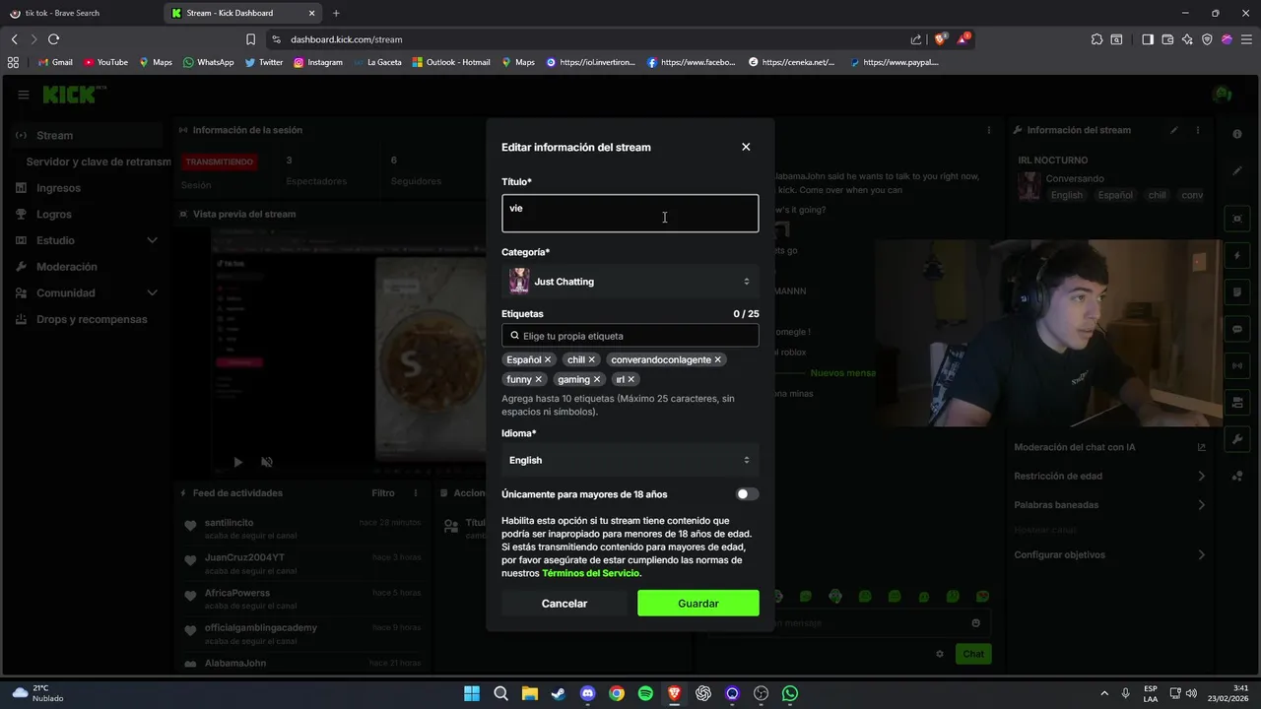Click the address bar URL
This screenshot has width=1261, height=709.
[346, 39]
